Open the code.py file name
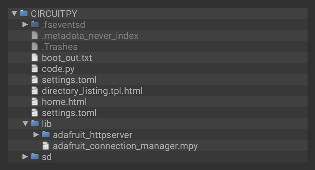 click(58, 68)
